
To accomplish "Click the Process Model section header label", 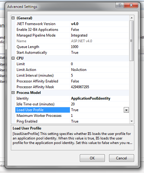I will (29, 93).
